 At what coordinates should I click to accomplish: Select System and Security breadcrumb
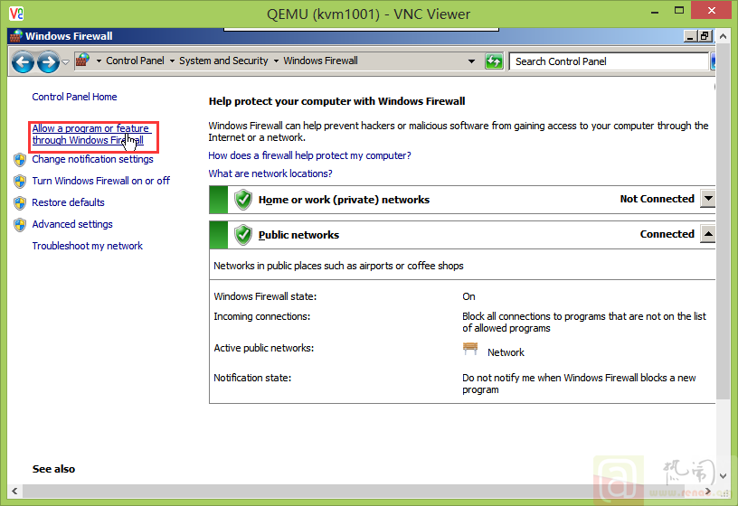pos(223,61)
